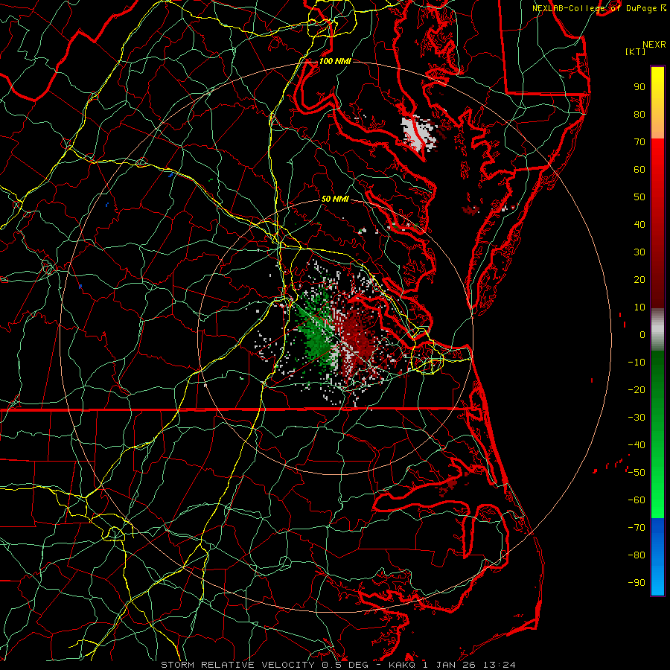The height and width of the screenshot is (670, 670).
Task: Click the "NEXR" label above the color scale
Action: tap(654, 45)
